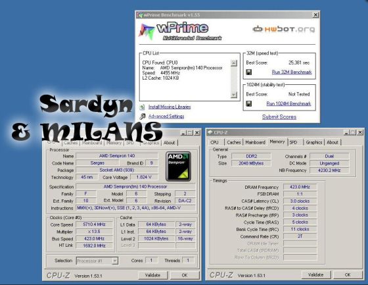
Task: Switch to Caches tab in Memory window
Action: [x=234, y=142]
